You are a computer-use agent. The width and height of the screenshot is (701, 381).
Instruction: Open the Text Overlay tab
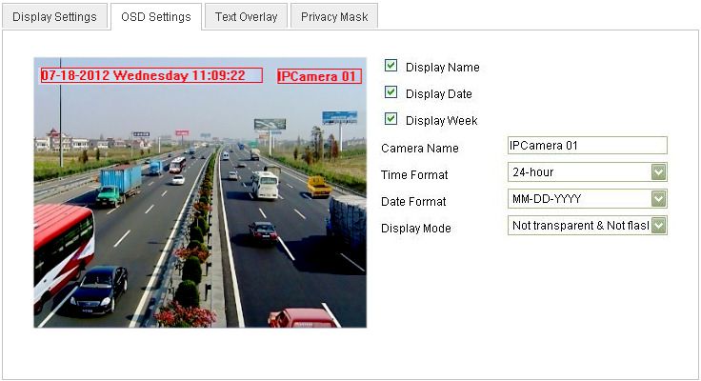click(246, 16)
